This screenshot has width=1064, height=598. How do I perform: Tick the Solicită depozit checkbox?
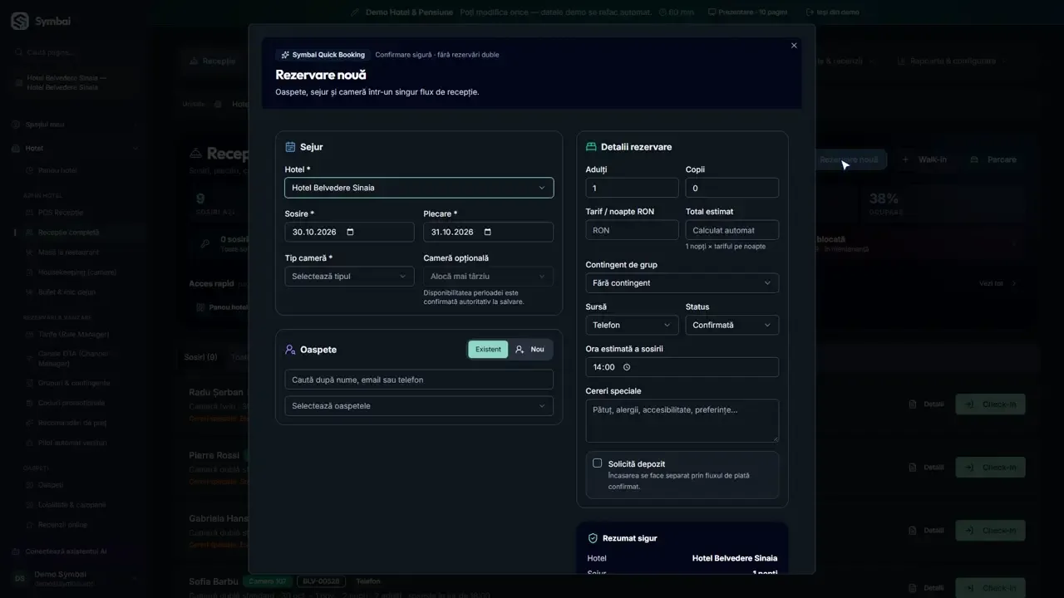pyautogui.click(x=597, y=463)
